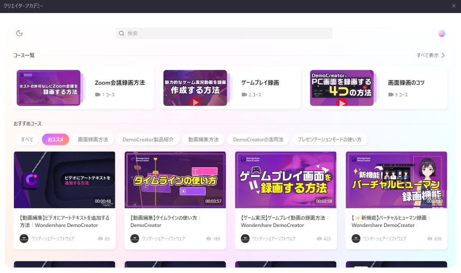Click the 00:02:58 duration label
461x273 pixels.
[x=324, y=201]
